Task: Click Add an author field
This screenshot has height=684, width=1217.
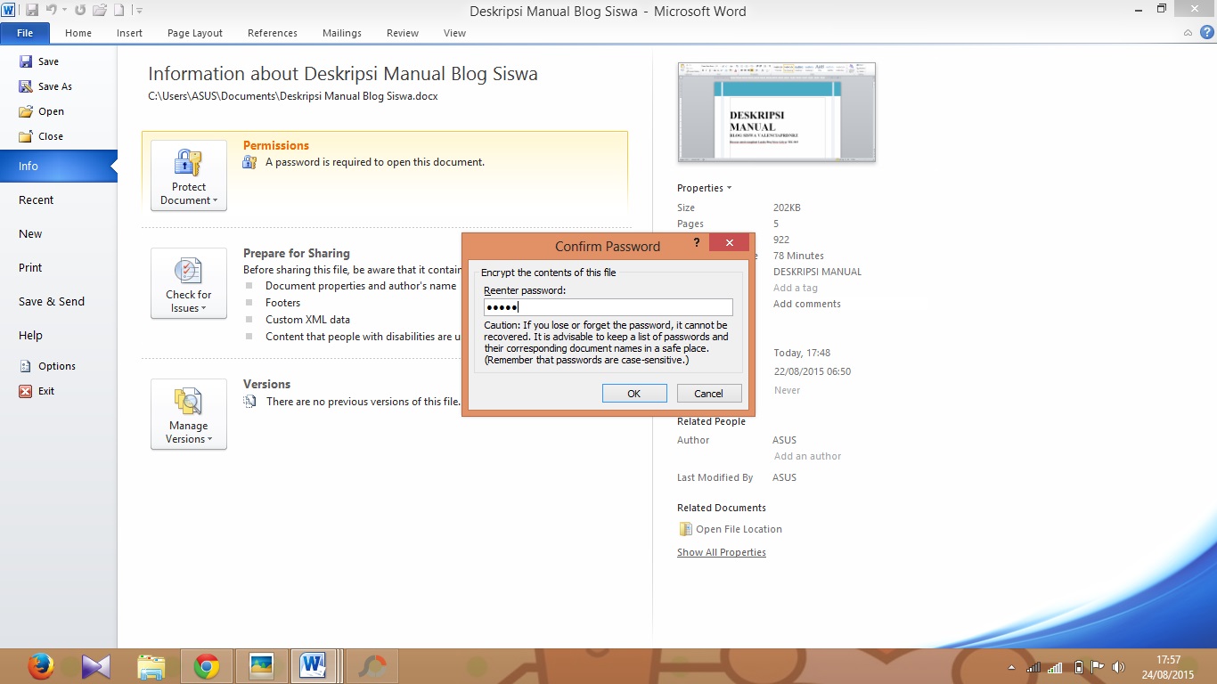Action: pos(808,456)
